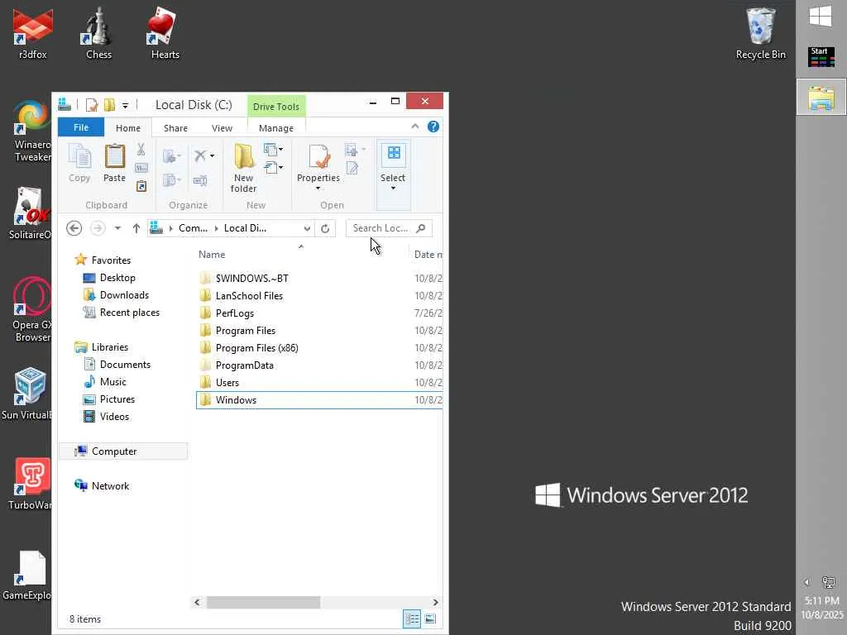The height and width of the screenshot is (635, 847).
Task: Switch to Large icons view in status bar
Action: pos(430,618)
